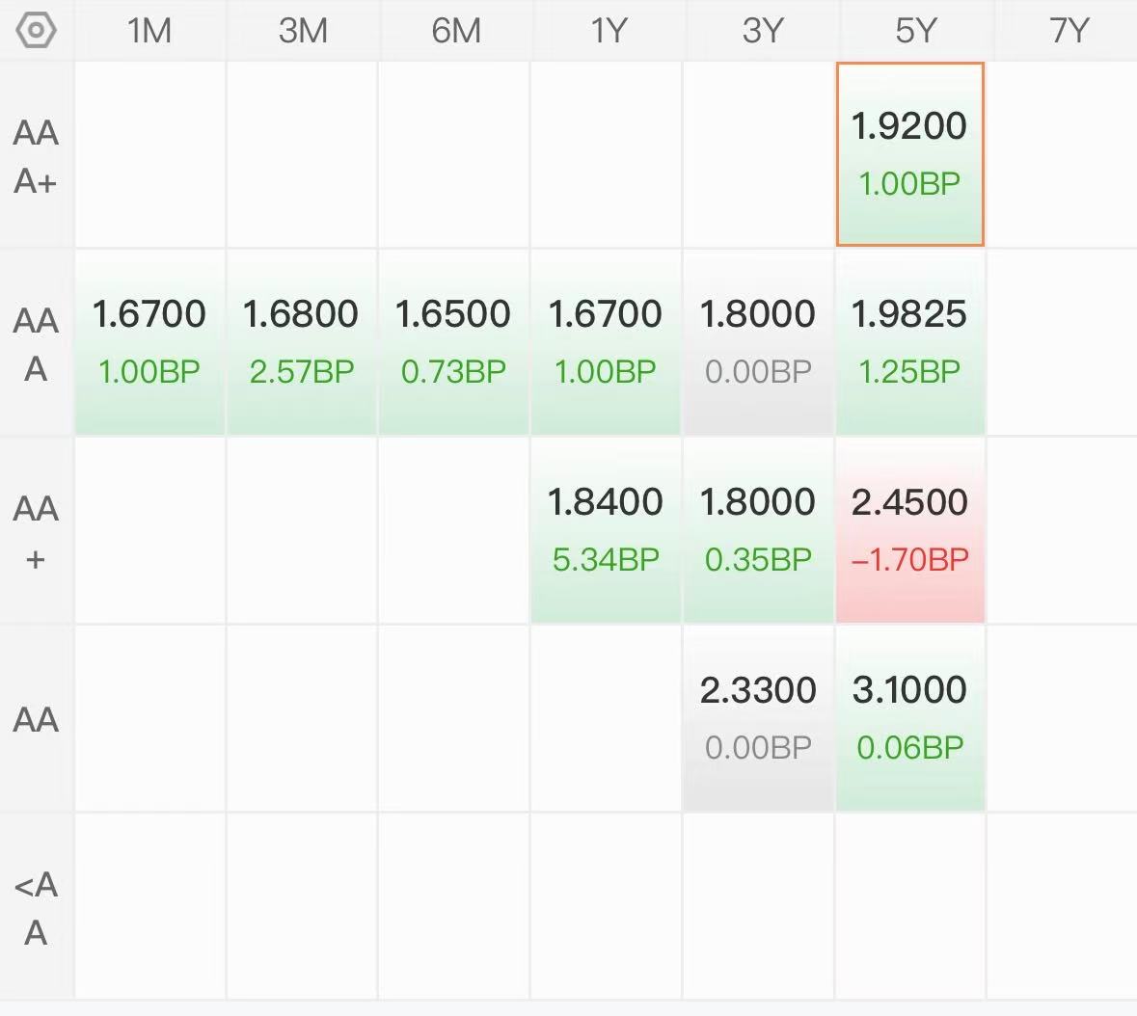
Task: Select the <AAA rating row label
Action: (x=37, y=907)
